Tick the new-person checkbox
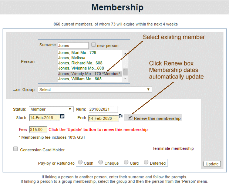 (94, 44)
